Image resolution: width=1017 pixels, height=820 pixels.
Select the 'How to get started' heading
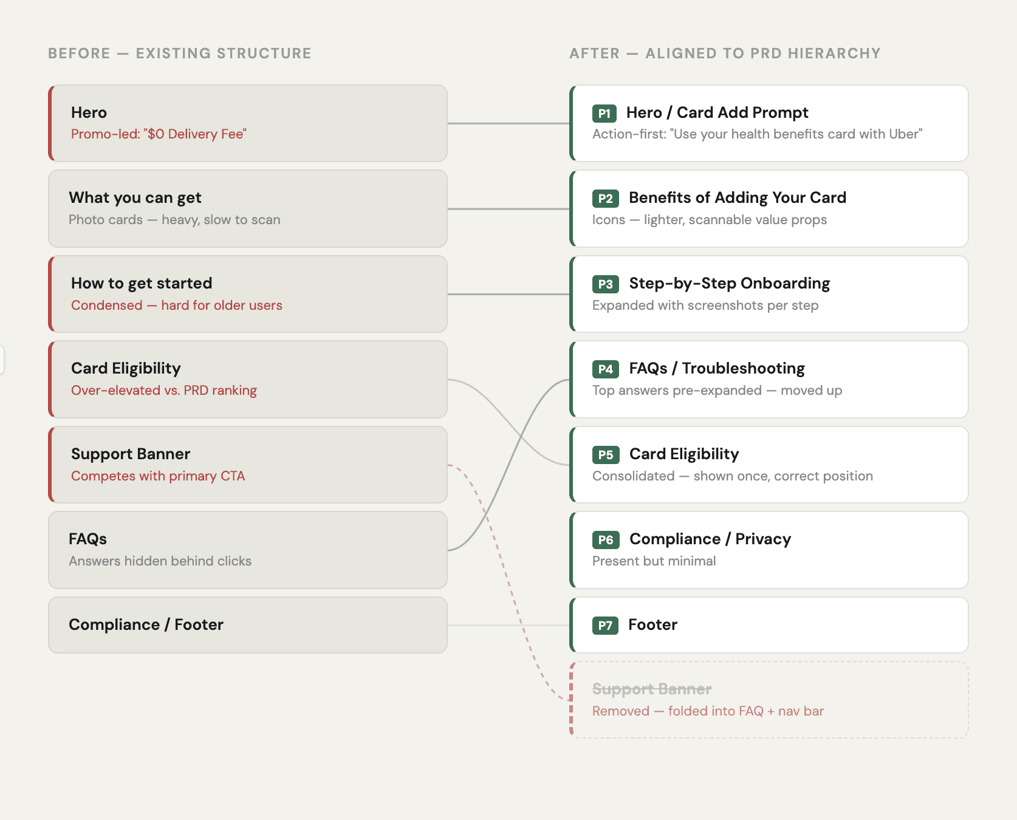point(142,283)
